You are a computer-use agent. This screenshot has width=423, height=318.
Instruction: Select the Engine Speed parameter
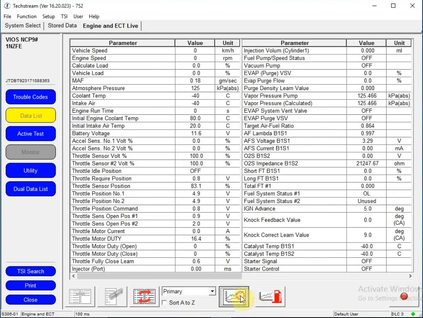click(x=122, y=58)
